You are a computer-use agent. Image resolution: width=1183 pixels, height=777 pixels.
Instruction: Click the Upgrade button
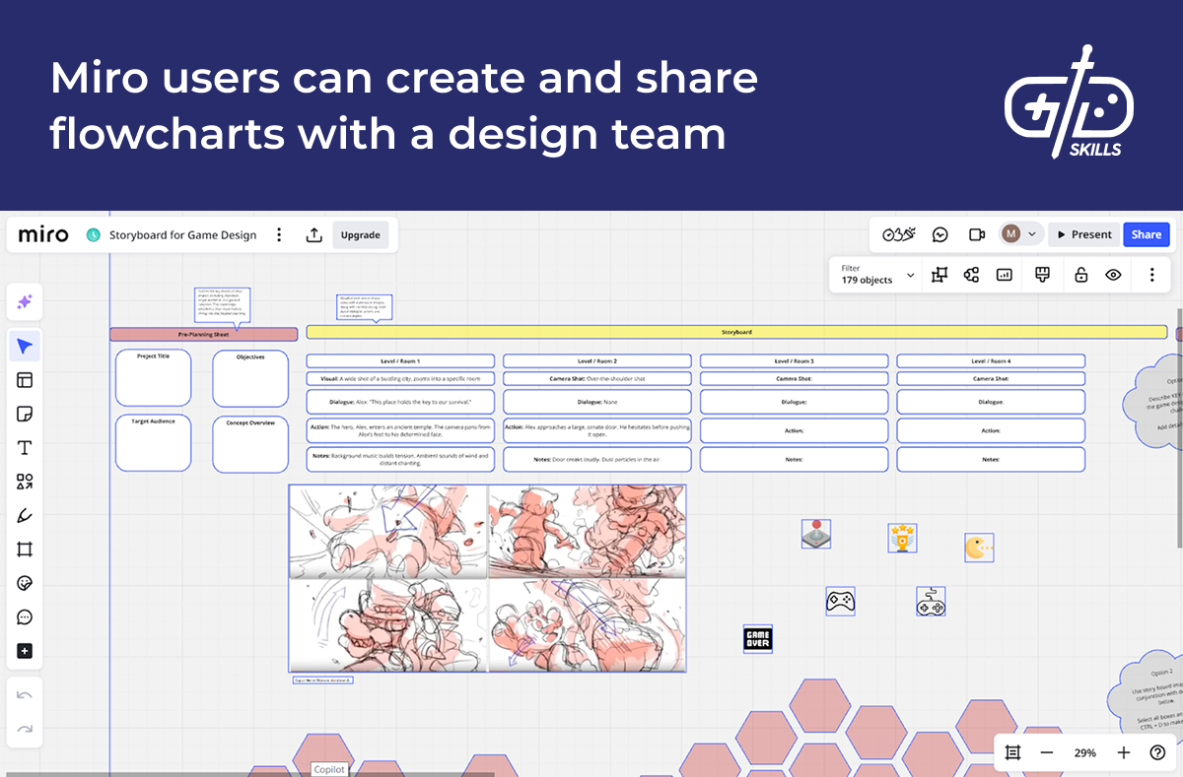360,235
